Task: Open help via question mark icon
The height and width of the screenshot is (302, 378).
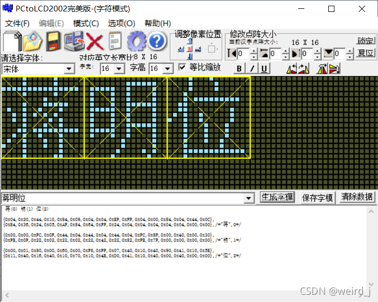Action: pyautogui.click(x=157, y=41)
